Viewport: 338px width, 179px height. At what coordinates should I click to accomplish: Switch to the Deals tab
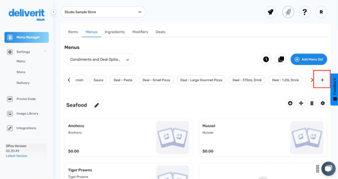tap(160, 32)
